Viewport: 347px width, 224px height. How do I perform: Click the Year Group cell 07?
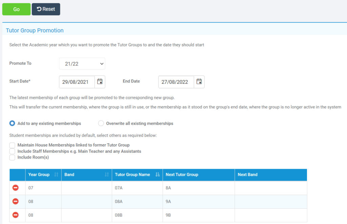(x=43, y=188)
